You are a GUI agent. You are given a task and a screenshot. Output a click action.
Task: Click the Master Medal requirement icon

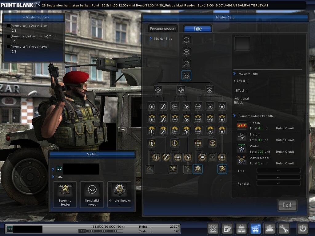242,160
